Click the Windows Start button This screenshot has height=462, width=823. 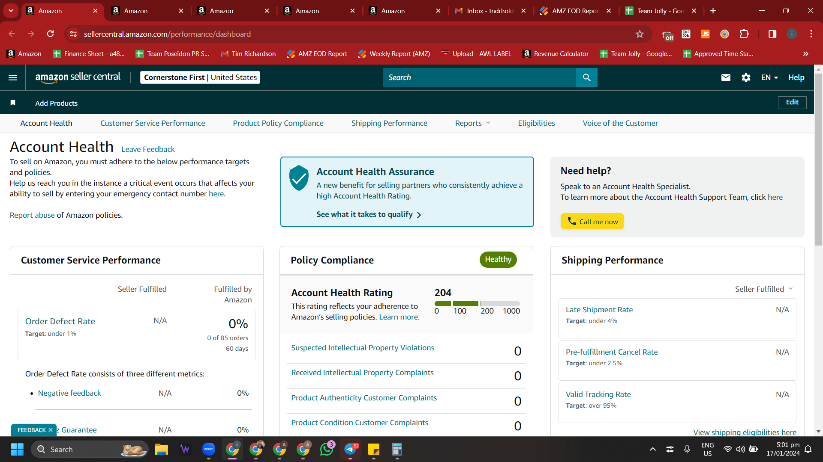point(17,449)
